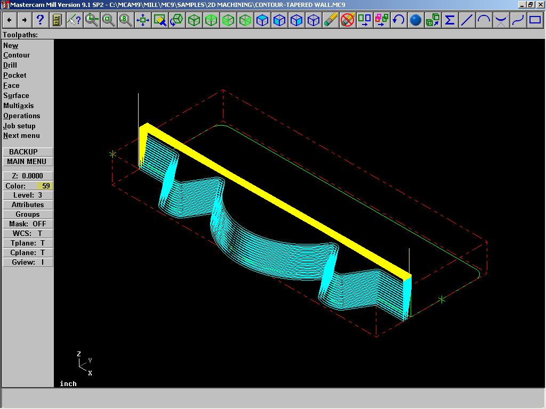Select the Zoom window magnifier icon
This screenshot has height=409, width=546.
(92, 20)
